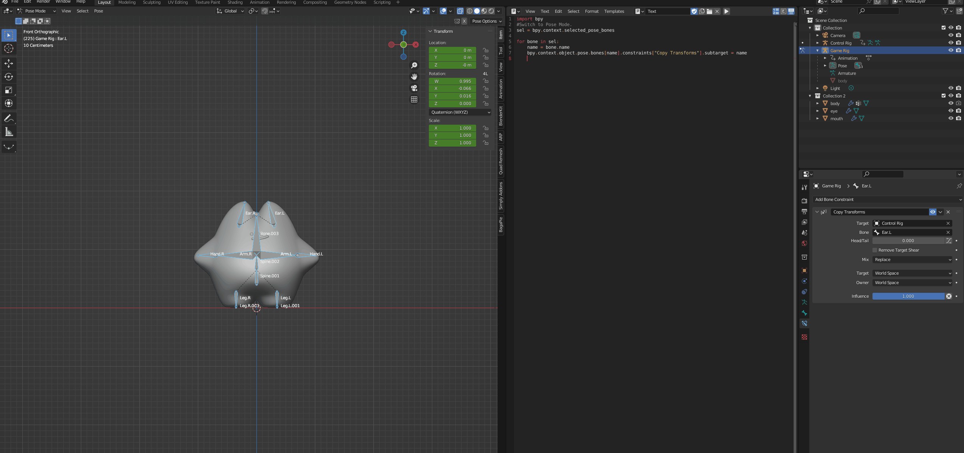Open the Mix Replace dropdown
This screenshot has width=964, height=453.
click(x=913, y=260)
